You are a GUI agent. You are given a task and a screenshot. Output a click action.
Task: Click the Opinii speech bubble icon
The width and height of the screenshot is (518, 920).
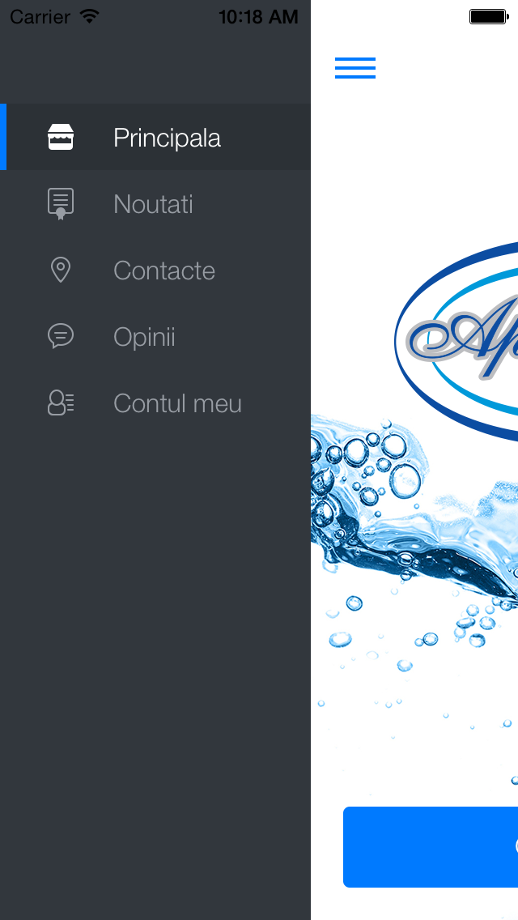pyautogui.click(x=61, y=336)
